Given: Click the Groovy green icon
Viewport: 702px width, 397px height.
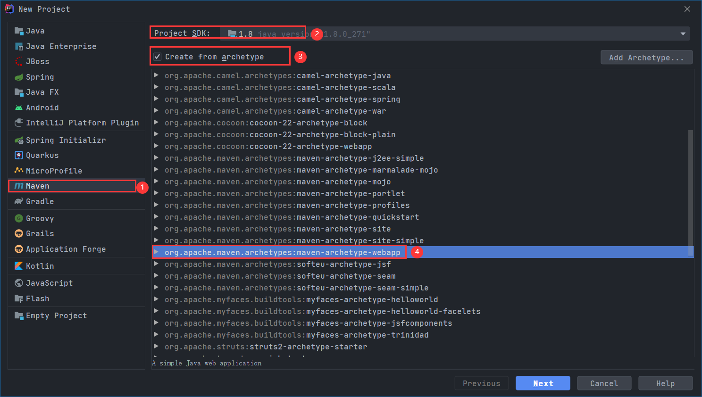Looking at the screenshot, I should coord(19,218).
